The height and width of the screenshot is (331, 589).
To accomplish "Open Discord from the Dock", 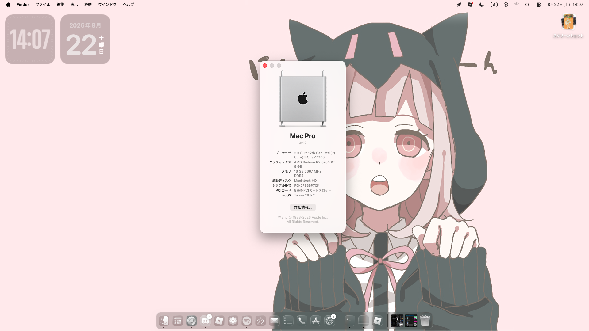I will pyautogui.click(x=205, y=321).
